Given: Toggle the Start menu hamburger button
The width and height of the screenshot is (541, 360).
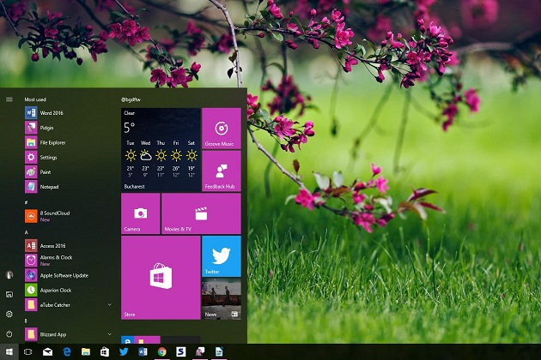Looking at the screenshot, I should 9,99.
